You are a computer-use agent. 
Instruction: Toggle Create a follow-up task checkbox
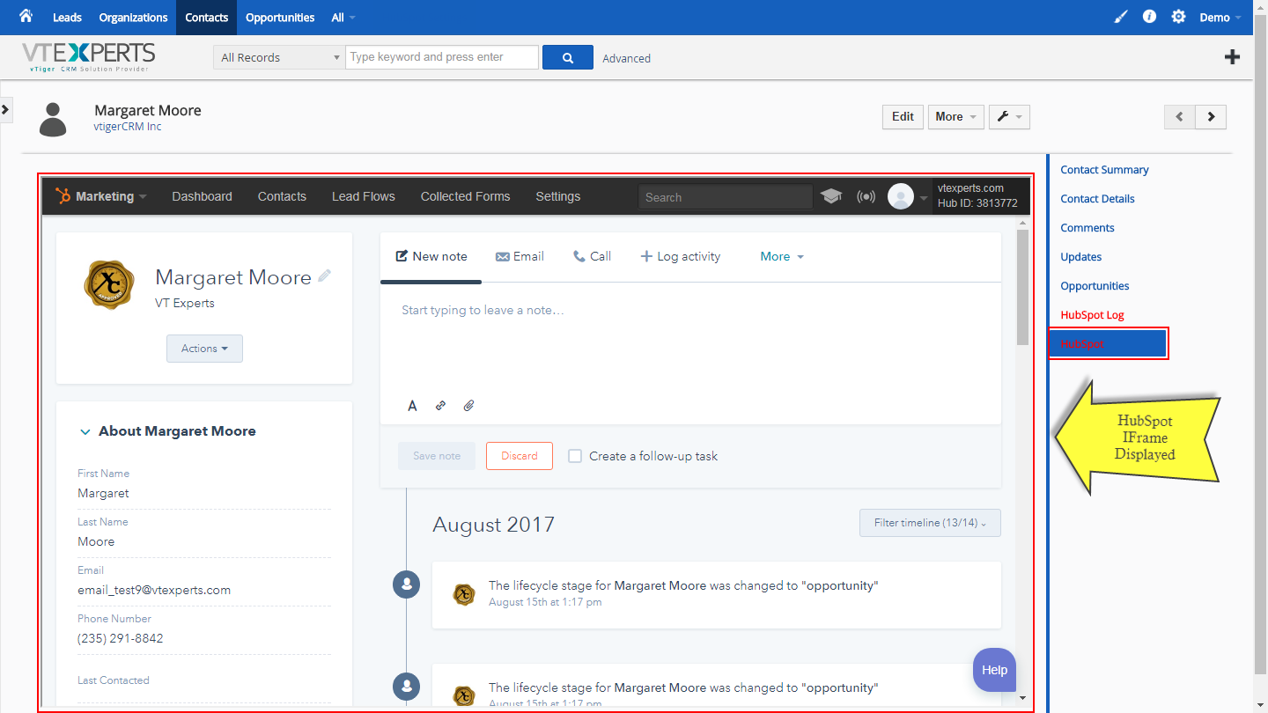(575, 456)
